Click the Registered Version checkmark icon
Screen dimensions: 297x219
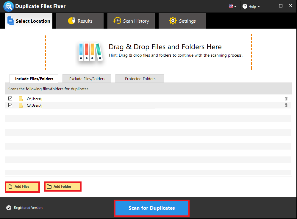pos(9,208)
